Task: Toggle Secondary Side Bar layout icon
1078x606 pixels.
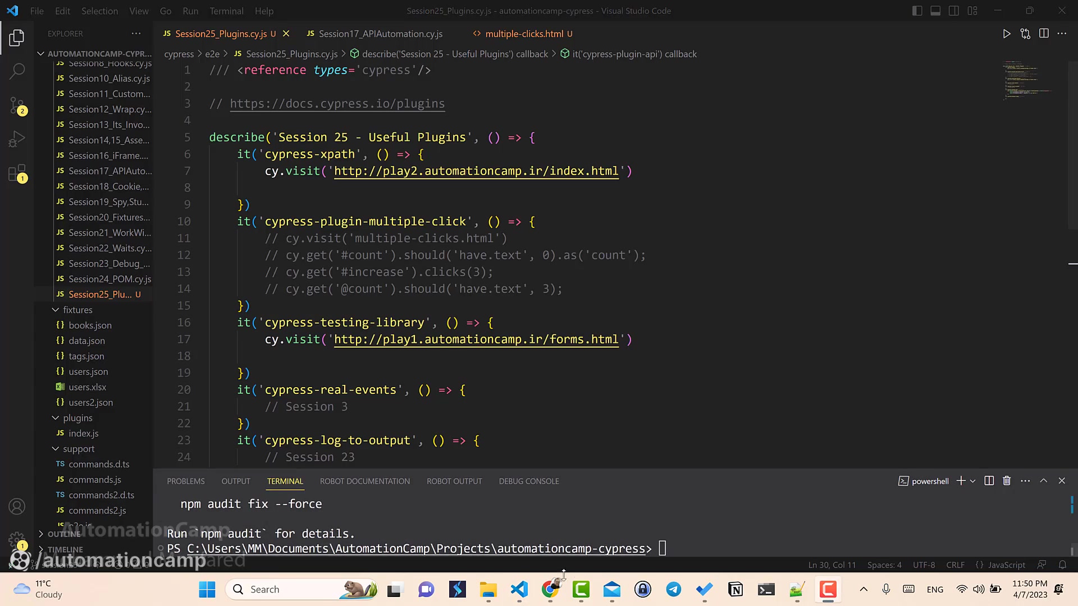Action: (x=953, y=11)
